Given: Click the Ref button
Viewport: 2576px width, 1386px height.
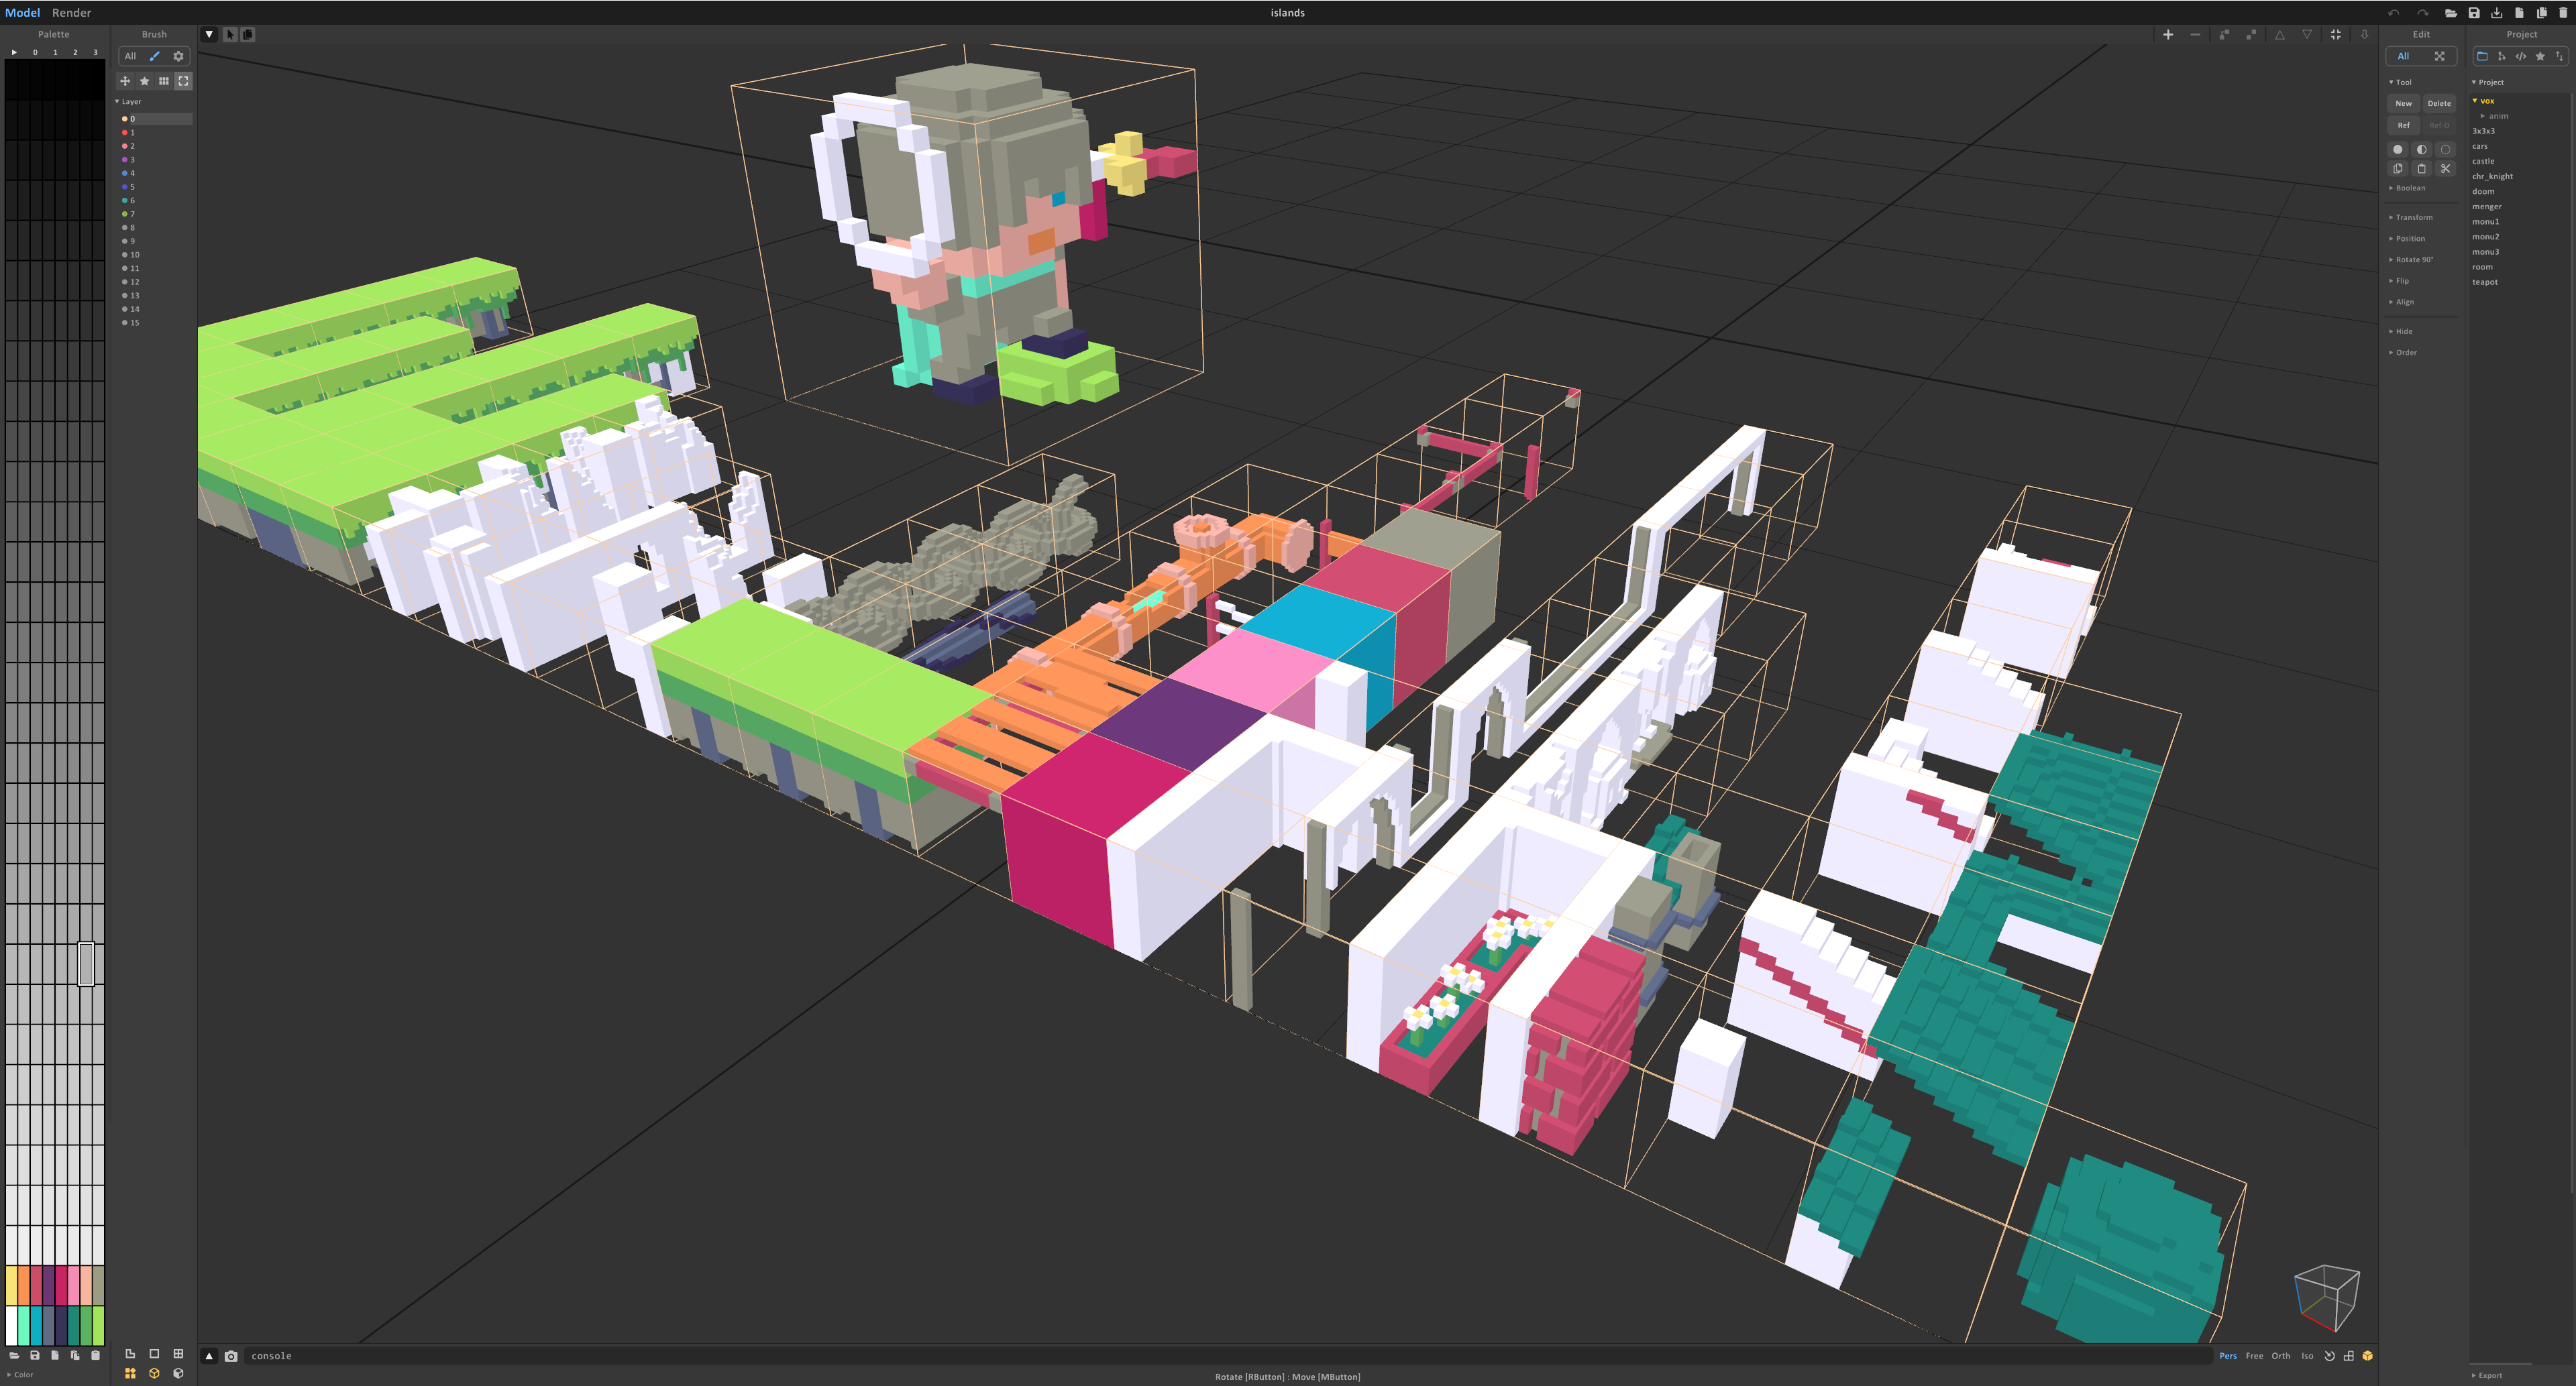Looking at the screenshot, I should point(2403,125).
